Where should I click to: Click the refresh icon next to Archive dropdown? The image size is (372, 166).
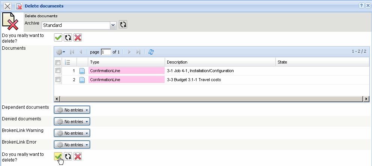tap(123, 25)
